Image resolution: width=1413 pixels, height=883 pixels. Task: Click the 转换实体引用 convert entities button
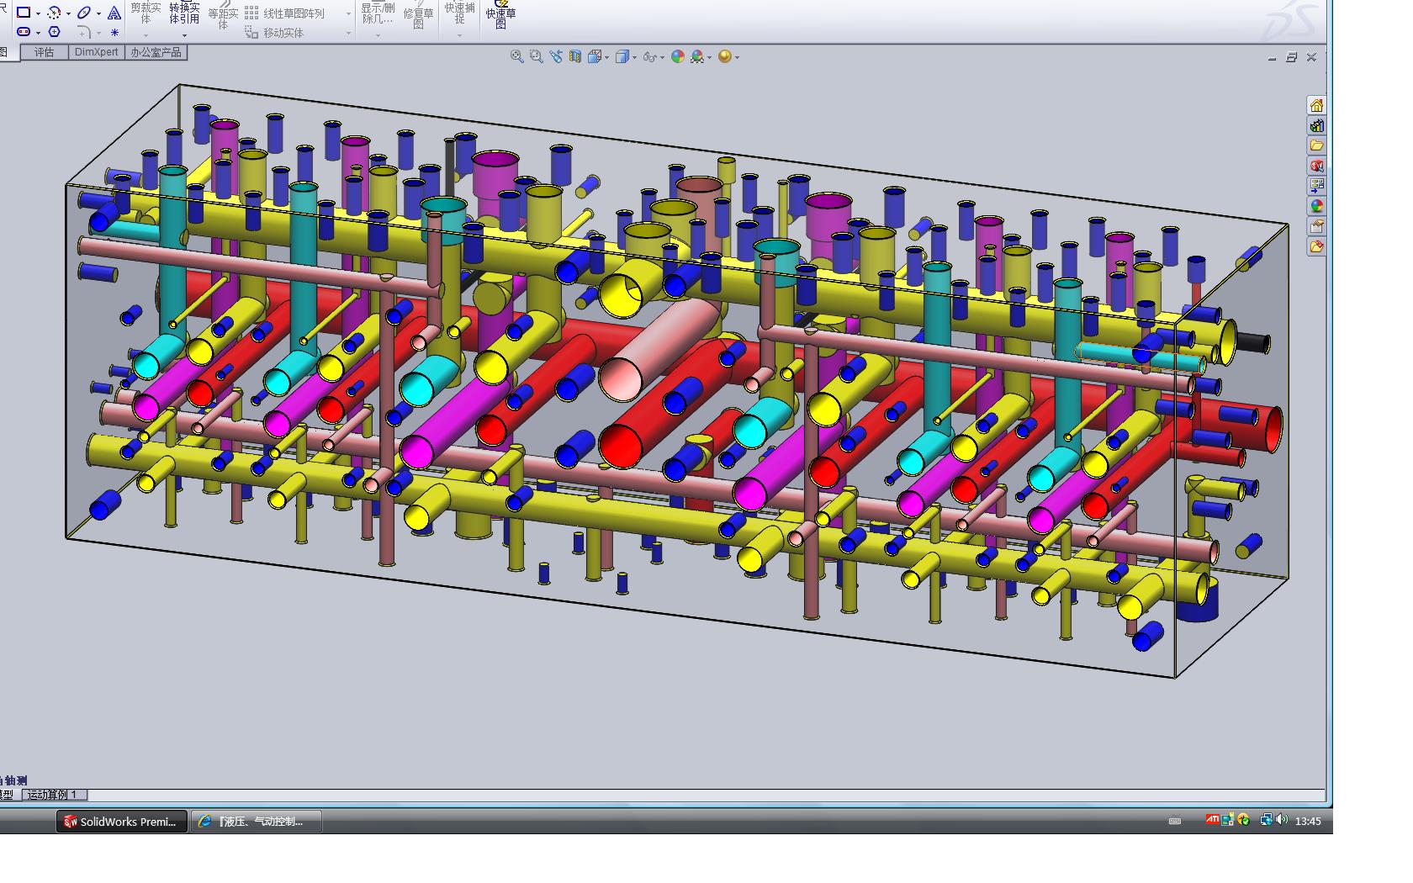click(184, 13)
